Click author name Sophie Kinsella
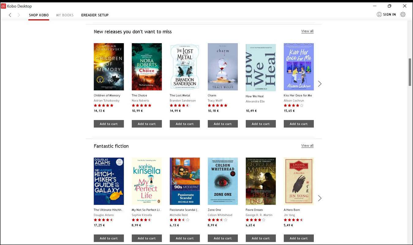 pos(142,215)
